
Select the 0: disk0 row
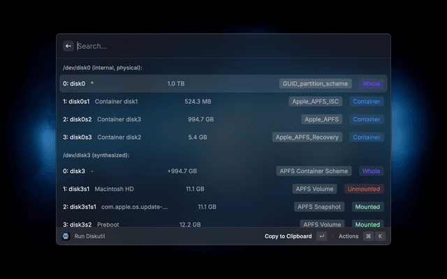223,84
